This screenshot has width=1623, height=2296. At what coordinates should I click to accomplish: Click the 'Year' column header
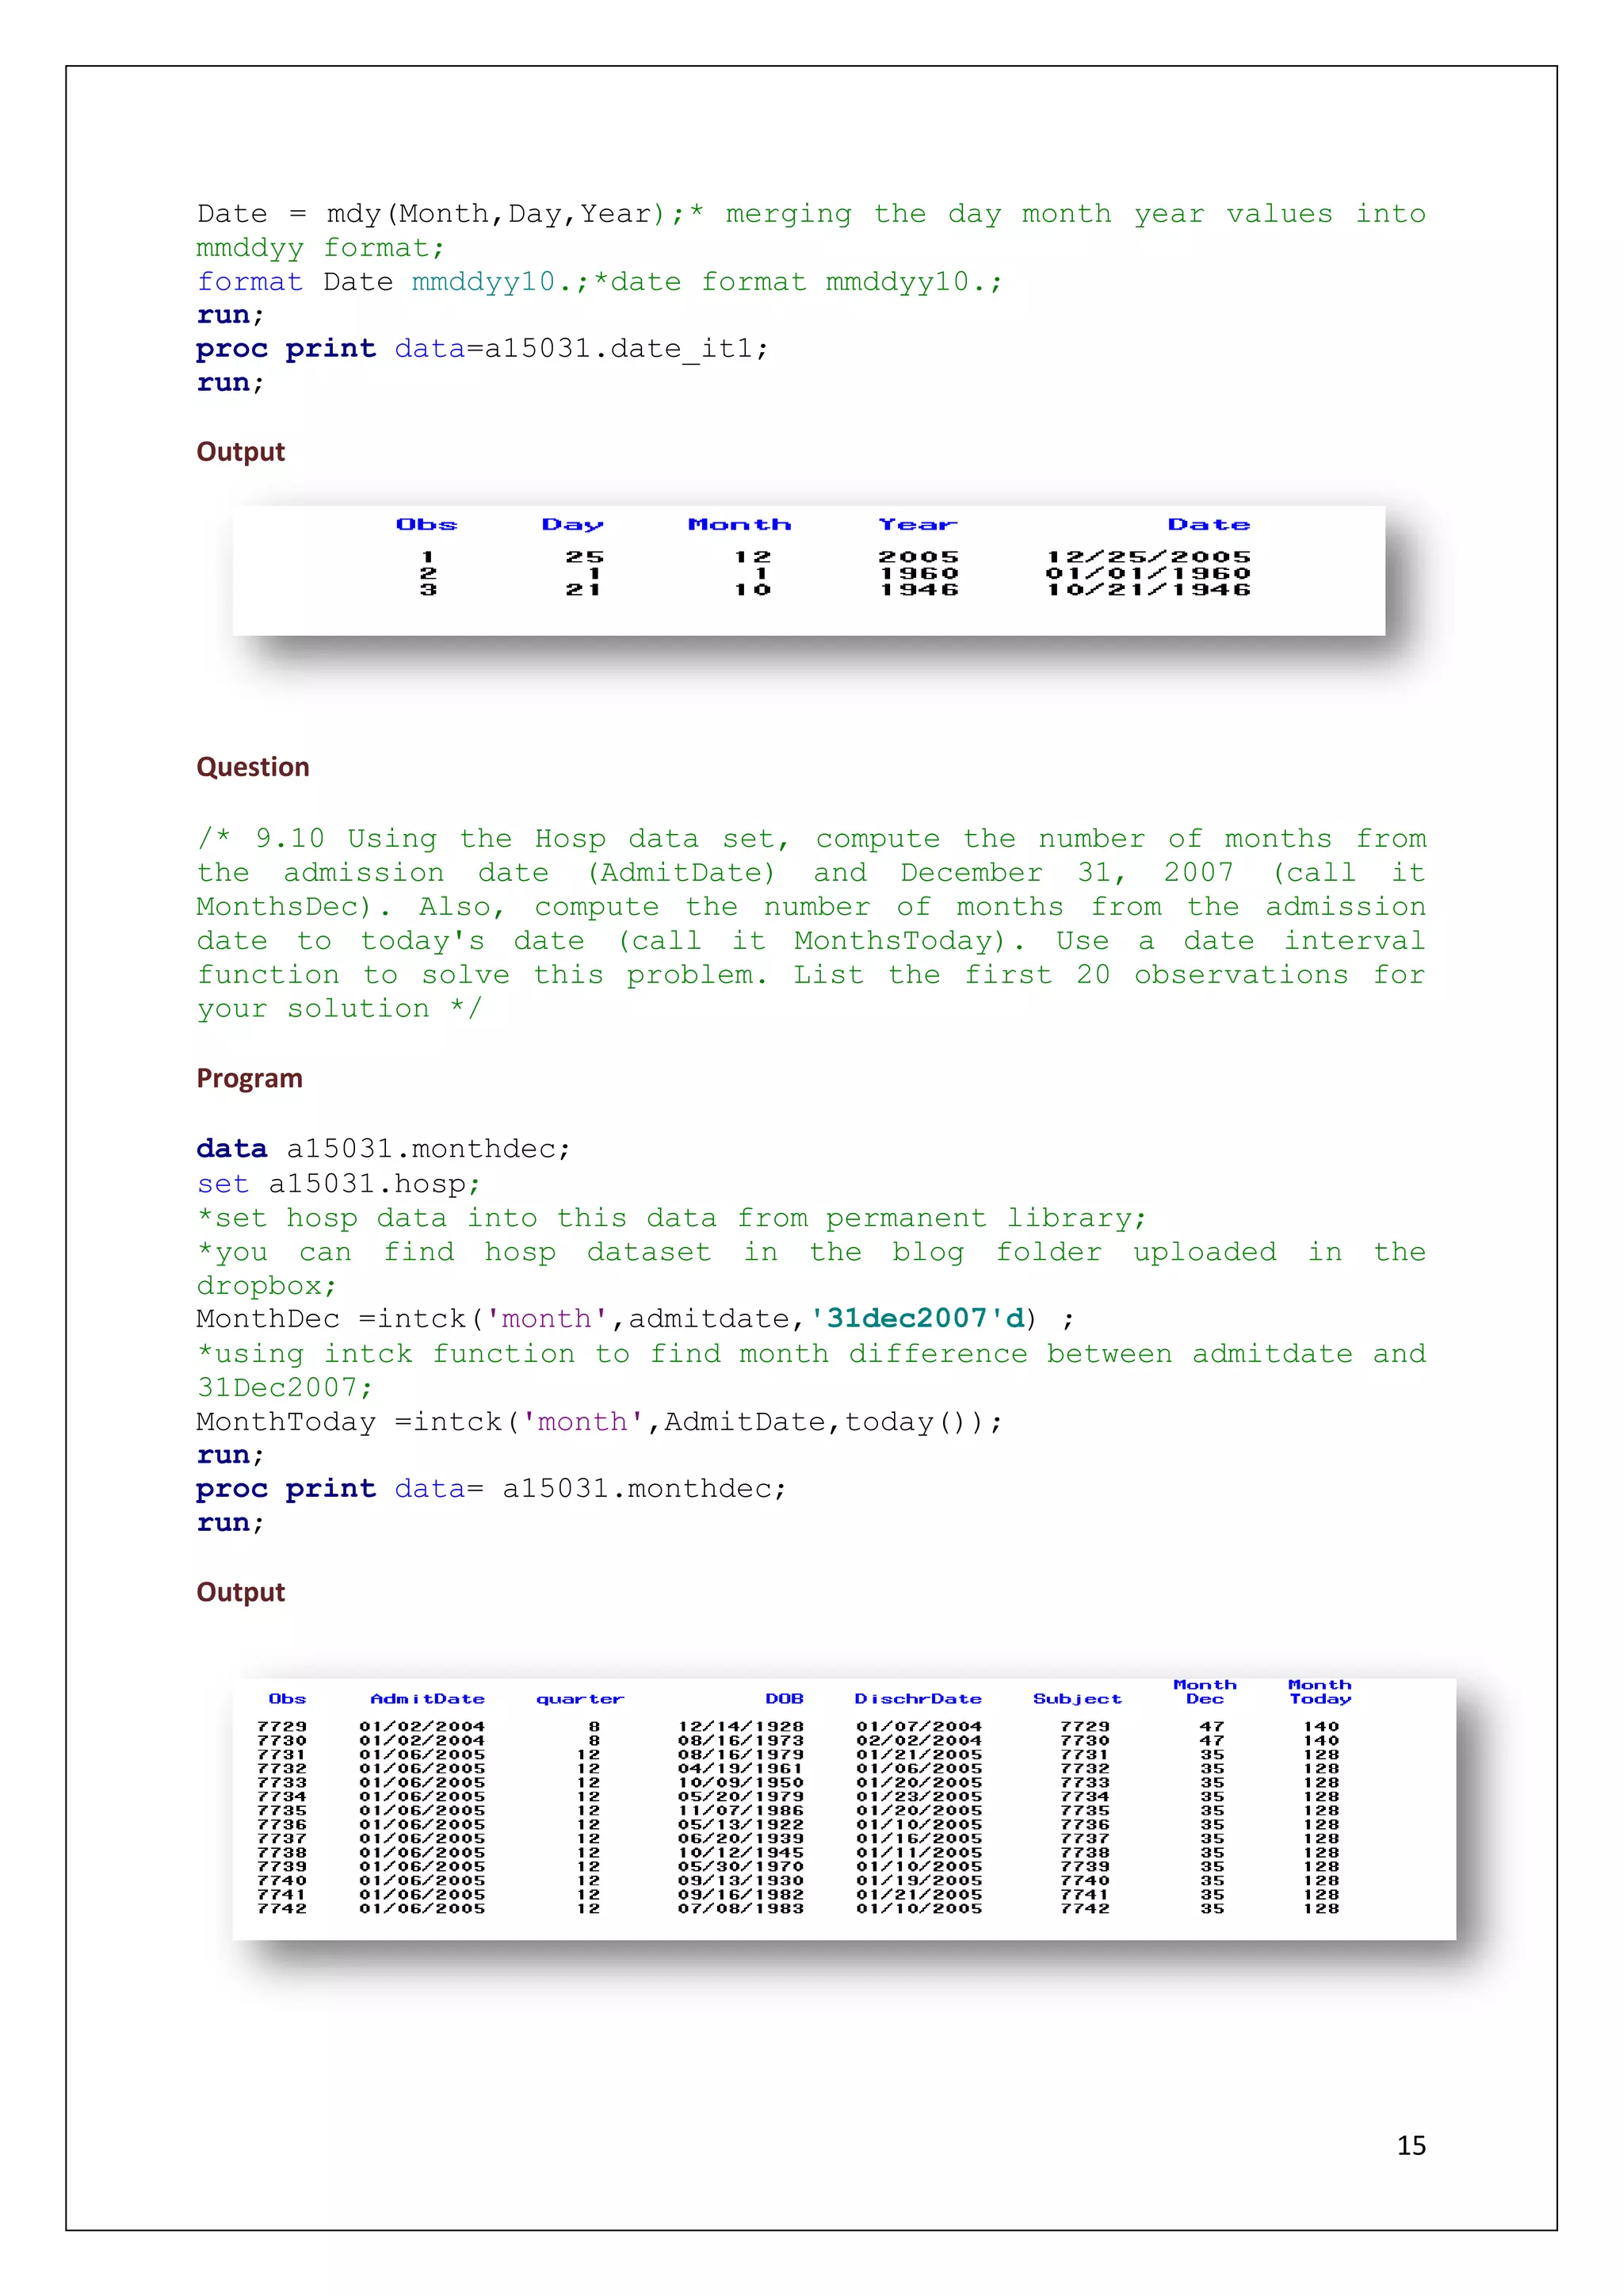[918, 524]
